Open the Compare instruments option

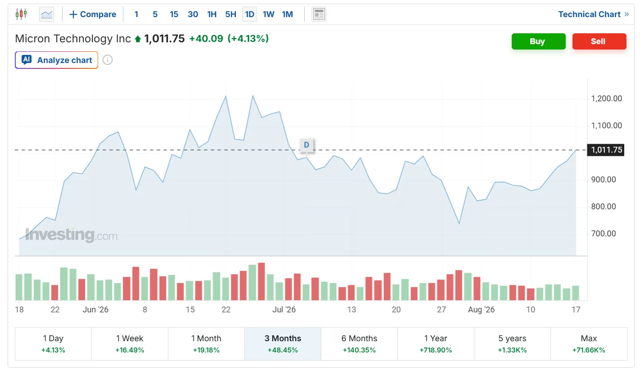point(93,14)
